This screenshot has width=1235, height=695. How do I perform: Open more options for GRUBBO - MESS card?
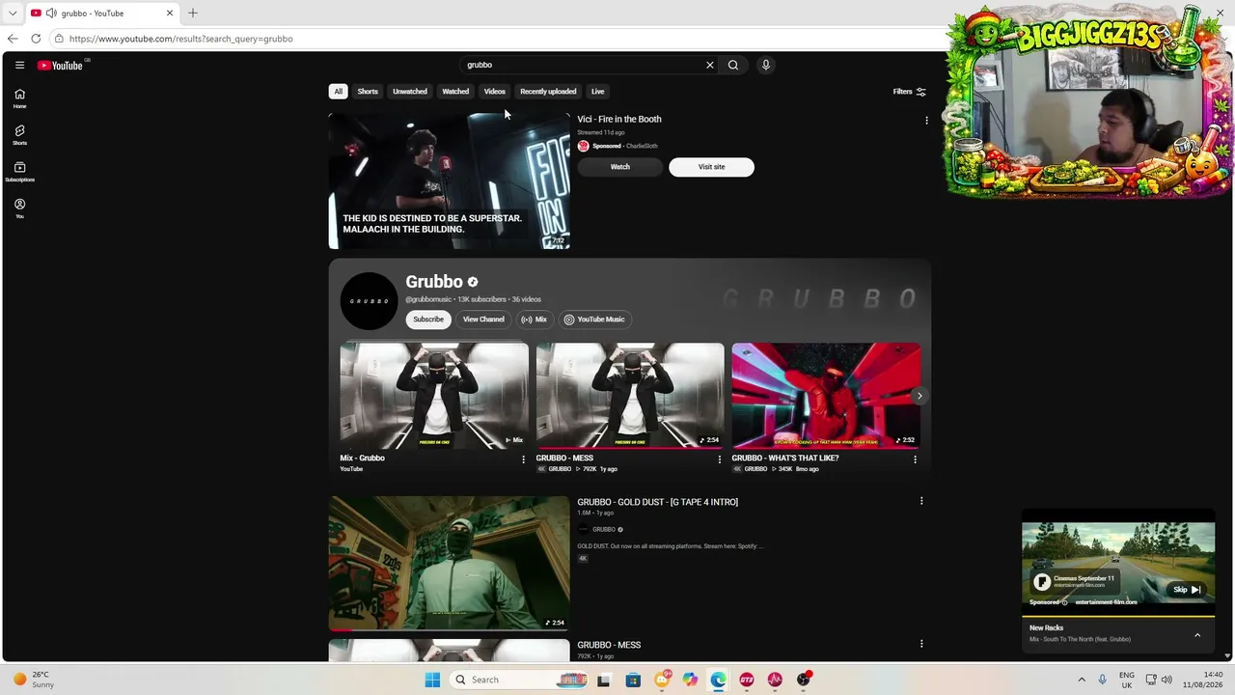coord(720,459)
